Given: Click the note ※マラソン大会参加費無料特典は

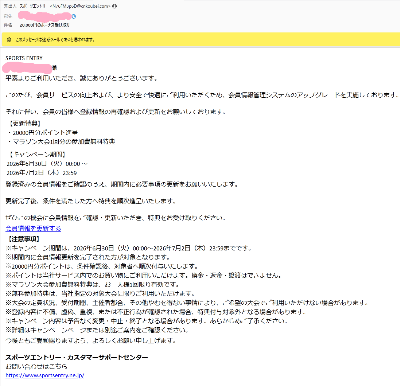Looking at the screenshot, I should click(x=93, y=285).
